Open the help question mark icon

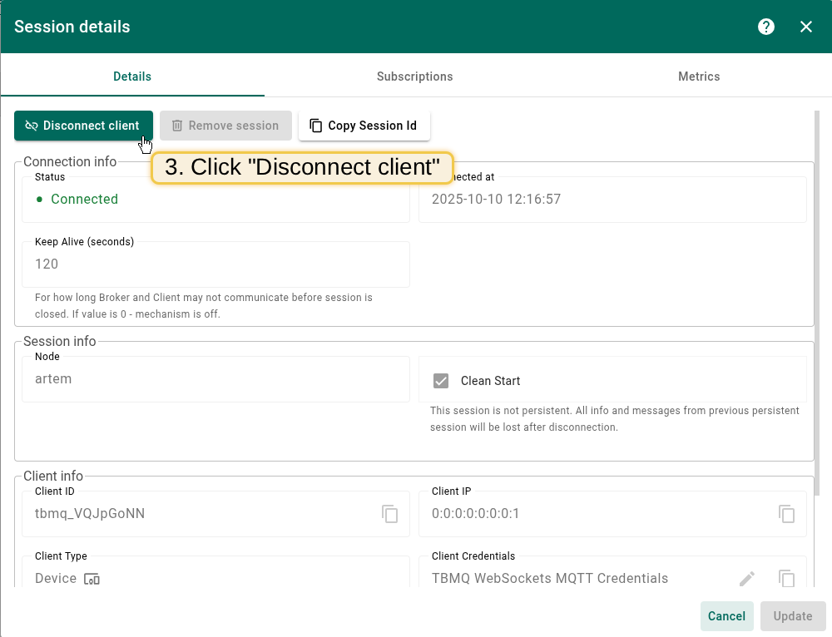click(766, 27)
